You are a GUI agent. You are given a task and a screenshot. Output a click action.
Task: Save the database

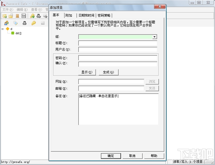pyautogui.click(x=24, y=16)
